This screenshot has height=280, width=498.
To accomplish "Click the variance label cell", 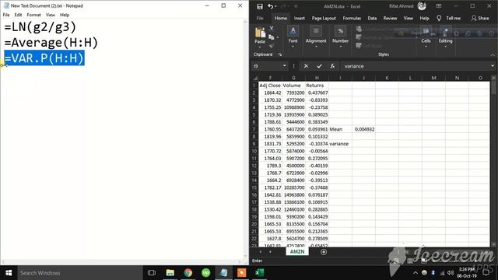I will click(x=340, y=144).
